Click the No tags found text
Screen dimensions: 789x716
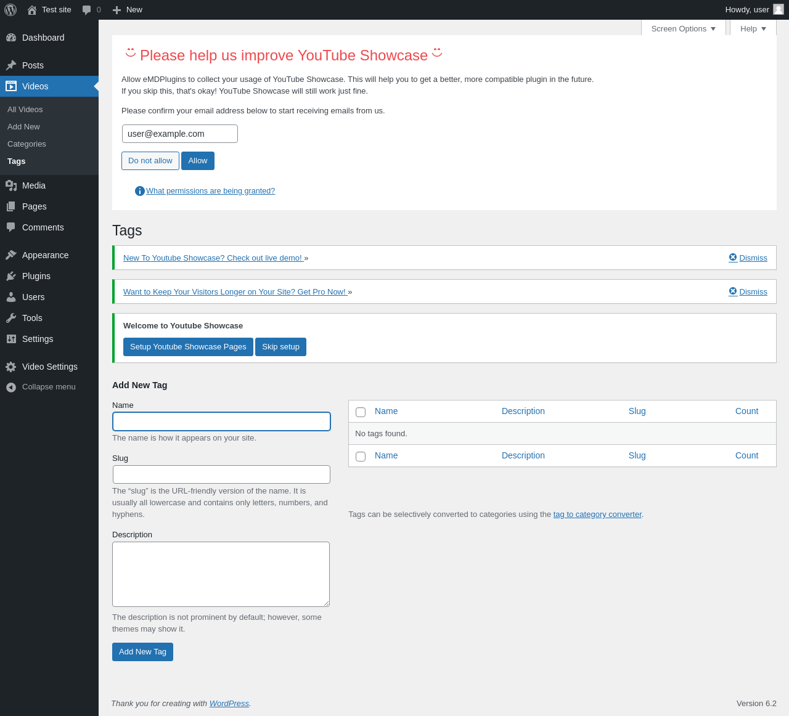[x=381, y=434]
